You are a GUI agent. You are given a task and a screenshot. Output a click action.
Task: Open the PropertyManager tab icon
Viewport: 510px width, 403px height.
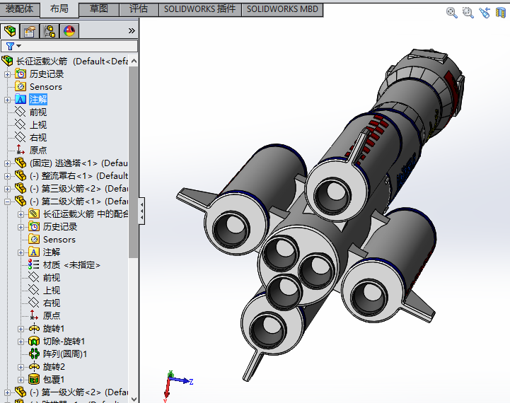tap(30, 31)
